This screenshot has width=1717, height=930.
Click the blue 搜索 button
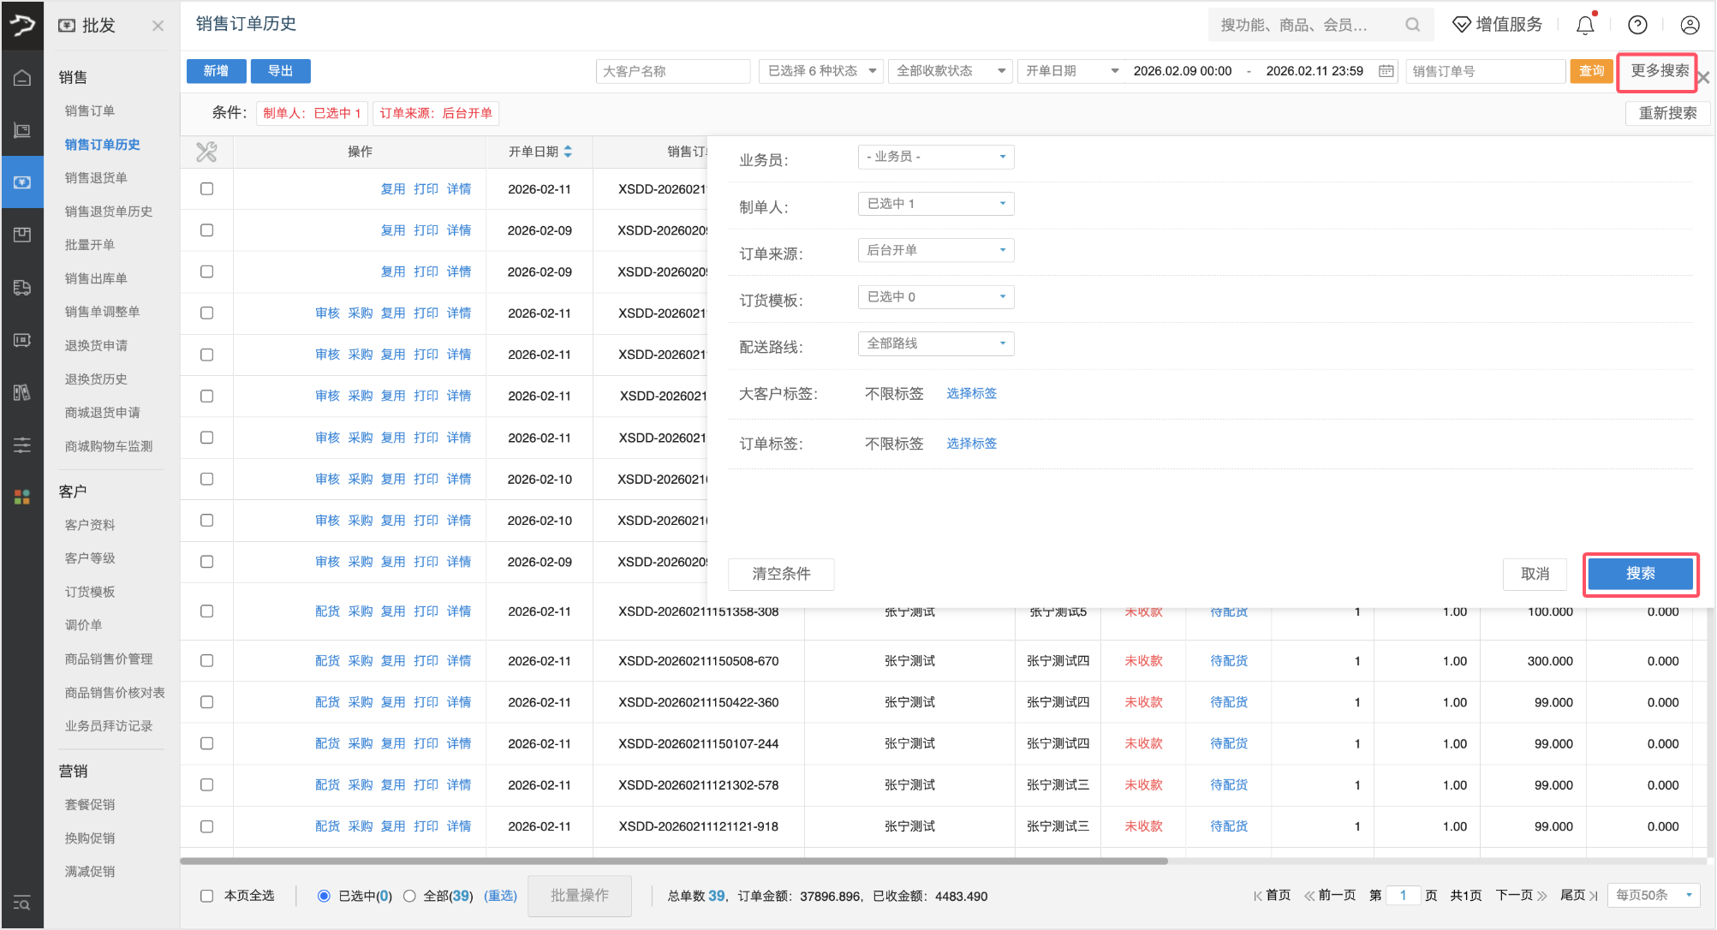[1640, 574]
